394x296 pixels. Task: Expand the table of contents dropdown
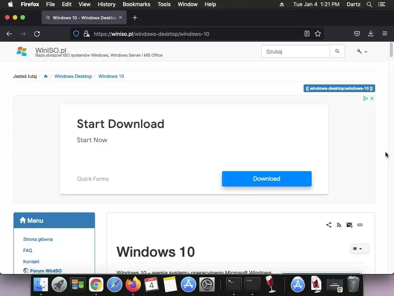[360, 249]
